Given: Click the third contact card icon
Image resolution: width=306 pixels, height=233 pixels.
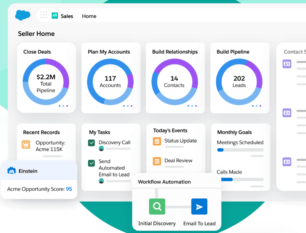Looking at the screenshot, I should point(287,162).
